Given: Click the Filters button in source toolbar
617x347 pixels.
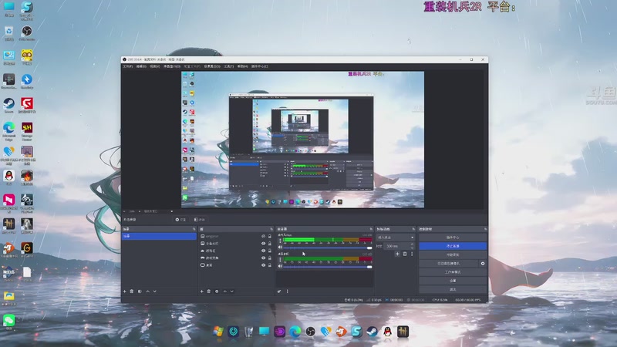Looking at the screenshot, I should 200,220.
